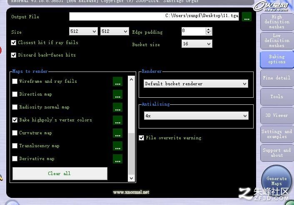Image resolution: width=294 pixels, height=205 pixels.
Task: Open Curvature map options button
Action: 117,133
